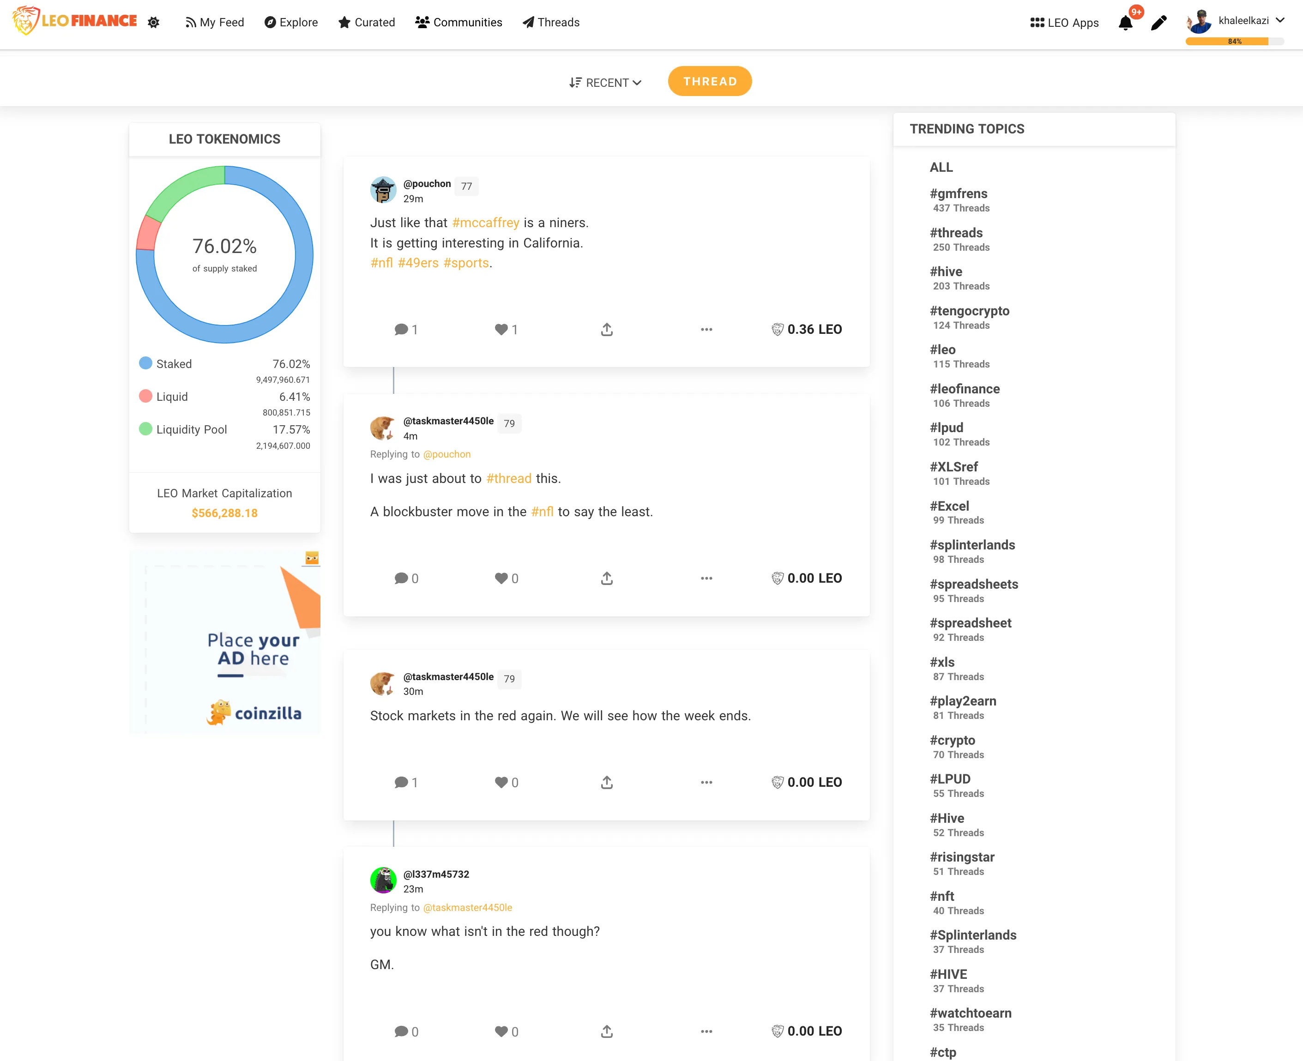This screenshot has width=1303, height=1061.
Task: Click the small ad badge icon above banner
Action: 312,558
